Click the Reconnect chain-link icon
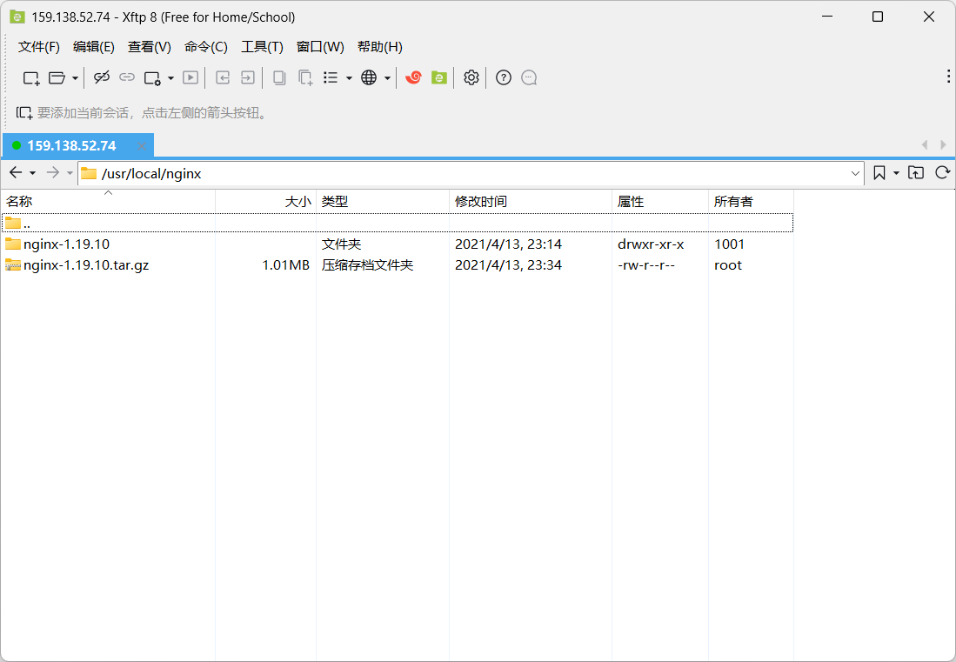The height and width of the screenshot is (662, 956). [127, 77]
